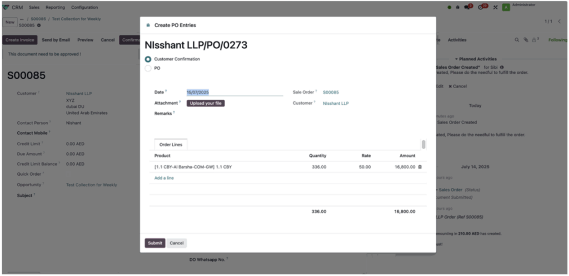Open the Sales menu
The width and height of the screenshot is (569, 276).
(34, 7)
